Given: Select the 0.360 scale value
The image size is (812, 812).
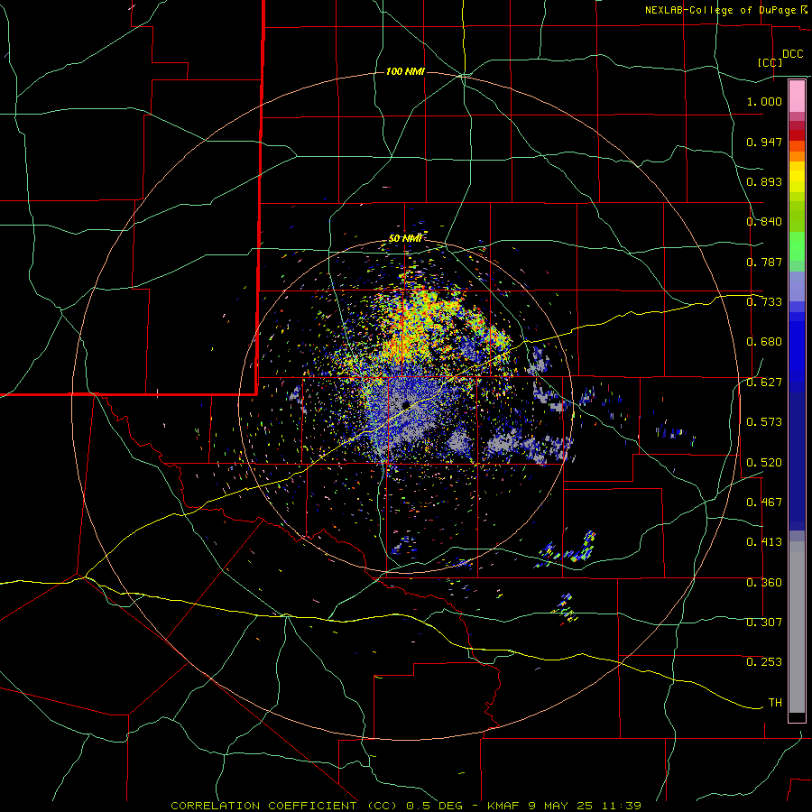Looking at the screenshot, I should pyautogui.click(x=764, y=583).
